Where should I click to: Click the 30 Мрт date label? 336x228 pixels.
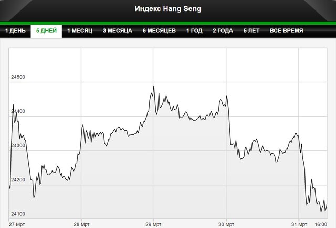226,223
